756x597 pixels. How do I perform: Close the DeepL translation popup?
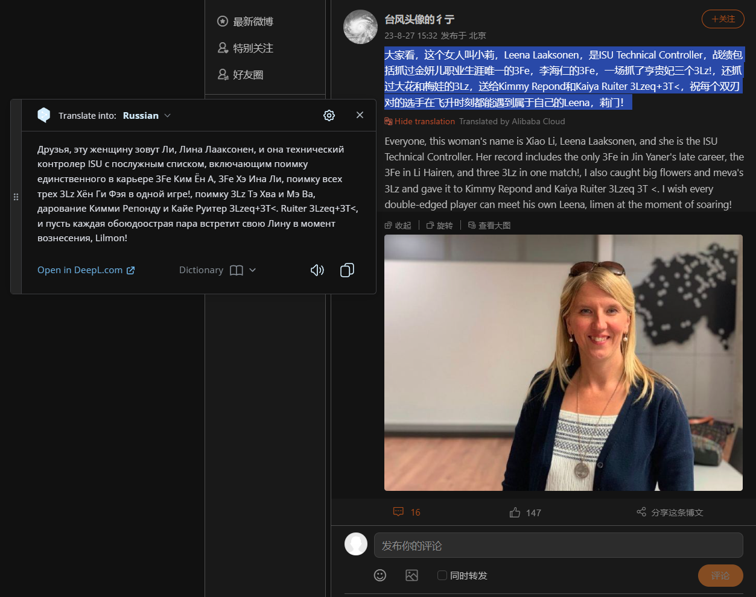[360, 115]
